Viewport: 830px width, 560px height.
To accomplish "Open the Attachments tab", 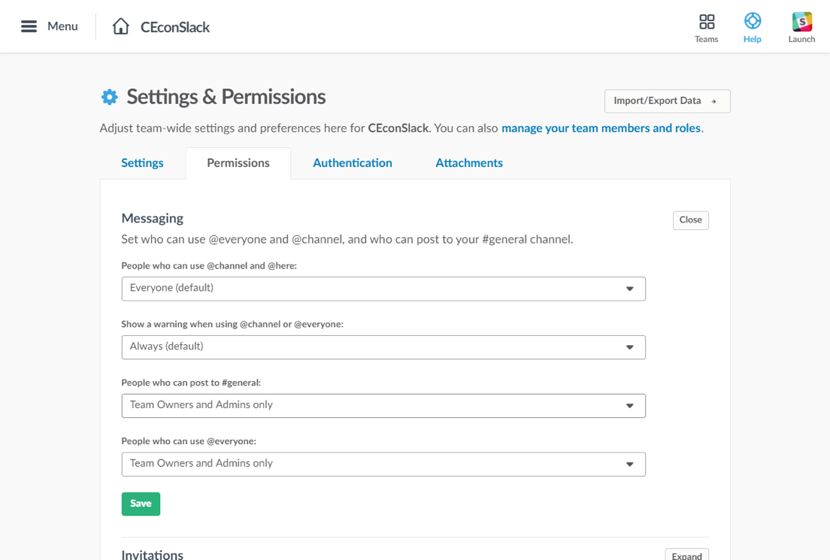I will click(x=469, y=163).
